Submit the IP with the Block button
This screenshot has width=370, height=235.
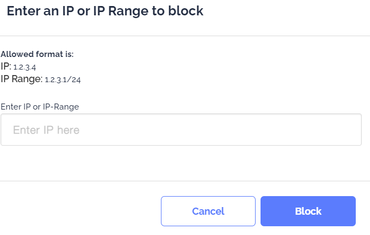click(x=308, y=211)
